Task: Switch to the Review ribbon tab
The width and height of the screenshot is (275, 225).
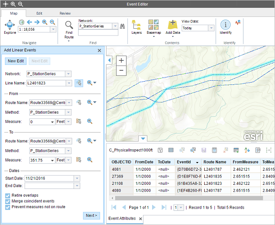Action: tap(65, 14)
